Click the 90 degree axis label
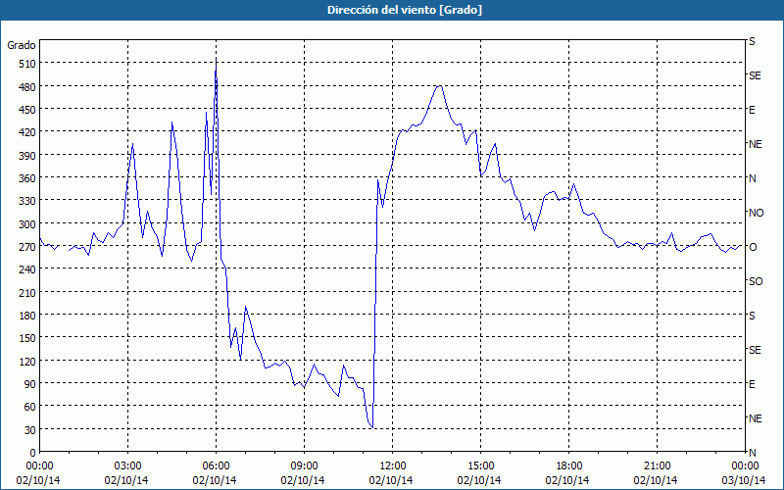 [x=29, y=383]
